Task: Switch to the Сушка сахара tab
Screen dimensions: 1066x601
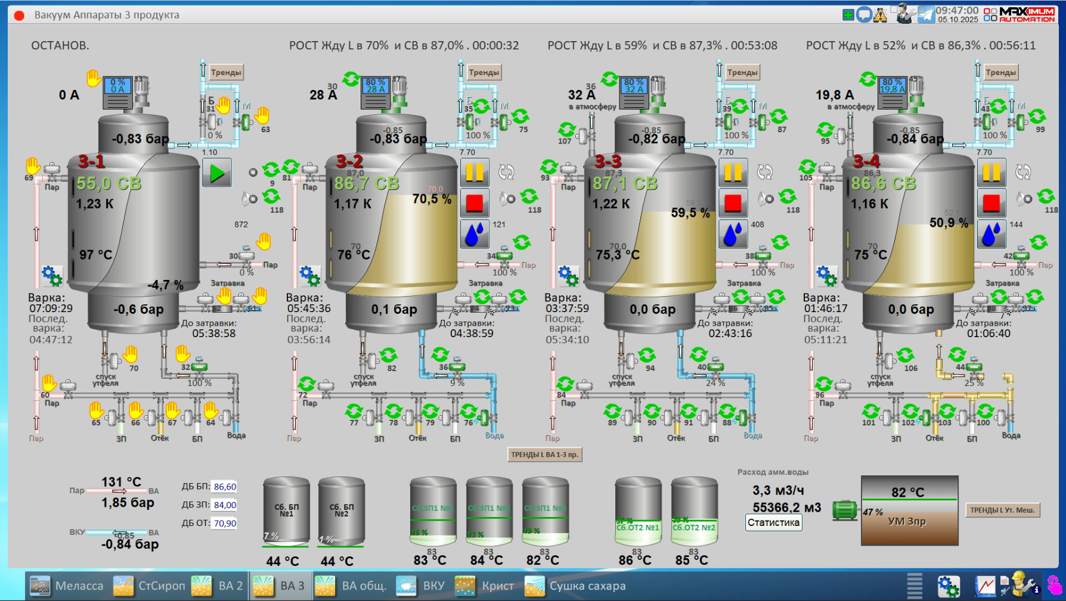Action: click(576, 586)
